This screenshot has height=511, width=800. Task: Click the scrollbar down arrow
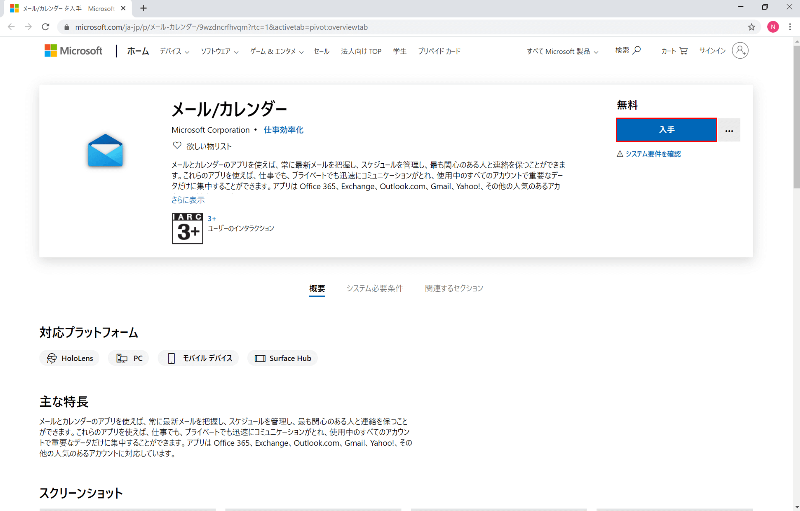[x=796, y=507]
